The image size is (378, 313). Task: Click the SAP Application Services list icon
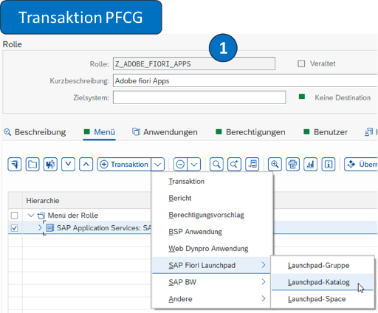pos(50,228)
